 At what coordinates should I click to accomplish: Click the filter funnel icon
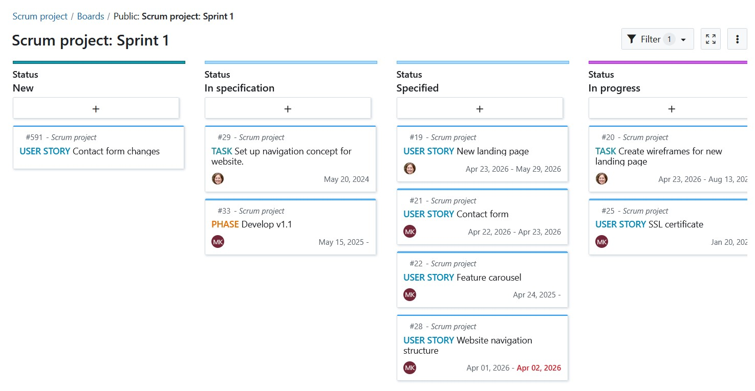pos(631,38)
